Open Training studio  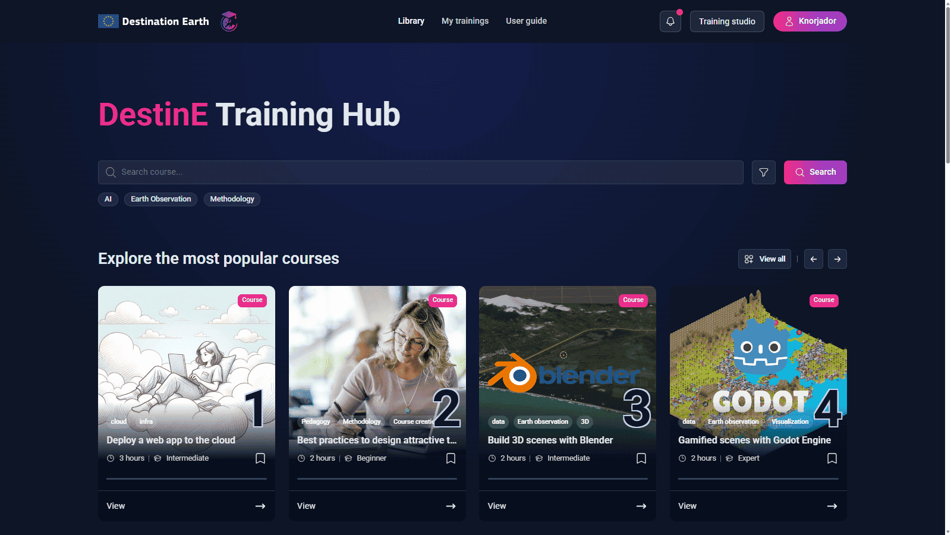[x=726, y=21]
